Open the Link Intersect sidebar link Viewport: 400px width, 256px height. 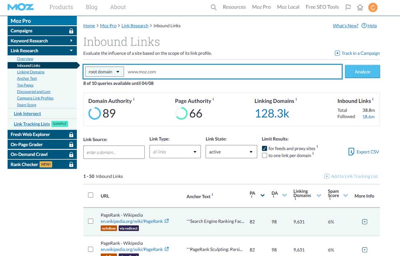point(27,114)
